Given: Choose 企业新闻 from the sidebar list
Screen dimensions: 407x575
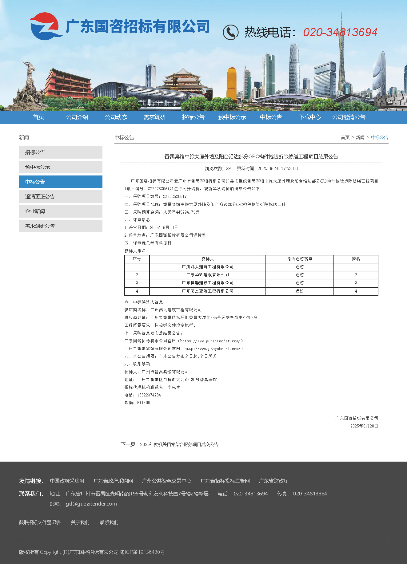Looking at the screenshot, I should pos(61,211).
